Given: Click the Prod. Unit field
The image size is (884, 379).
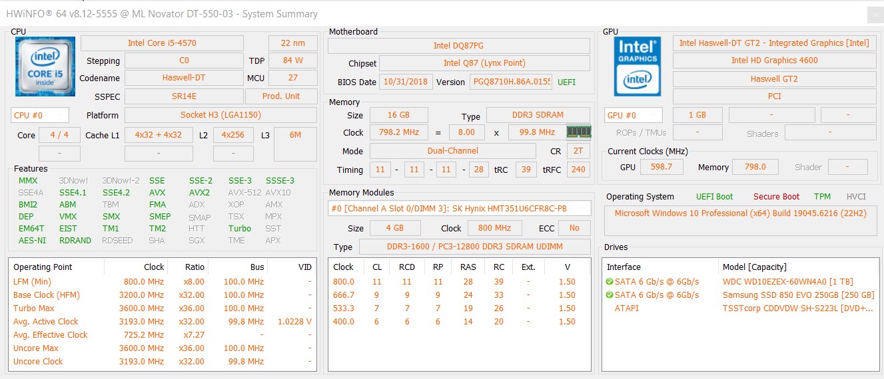Looking at the screenshot, I should pyautogui.click(x=281, y=96).
